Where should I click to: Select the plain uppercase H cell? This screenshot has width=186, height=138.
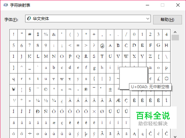point(166,46)
